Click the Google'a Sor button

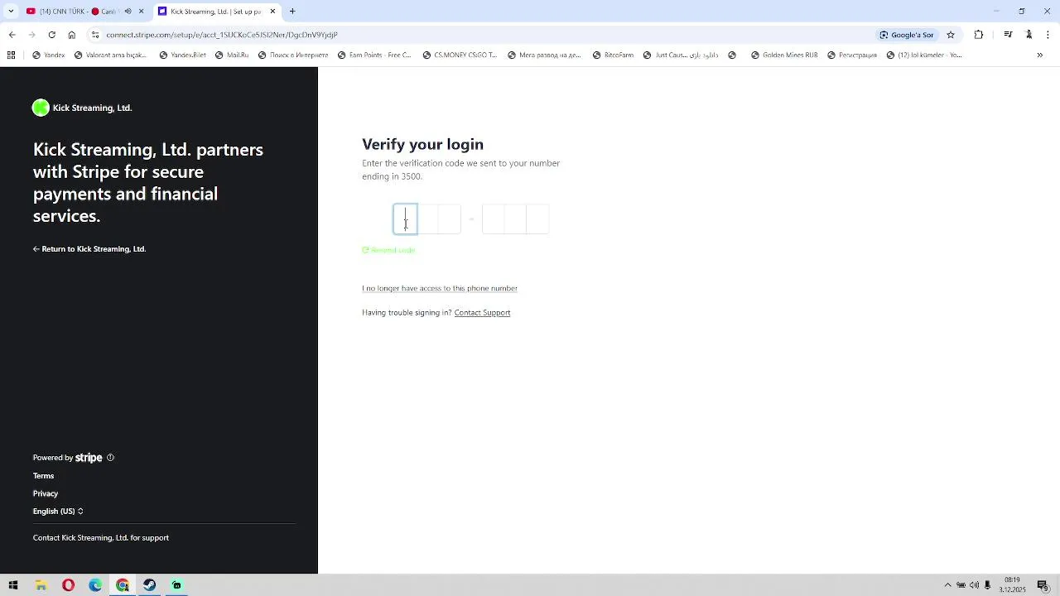click(x=907, y=35)
